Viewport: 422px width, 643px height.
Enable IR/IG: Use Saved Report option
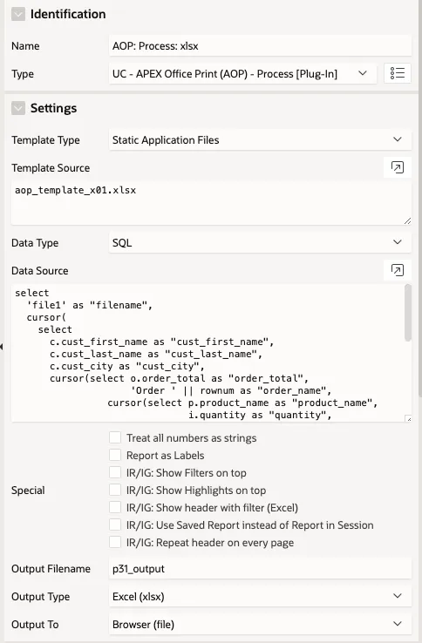[x=115, y=525]
